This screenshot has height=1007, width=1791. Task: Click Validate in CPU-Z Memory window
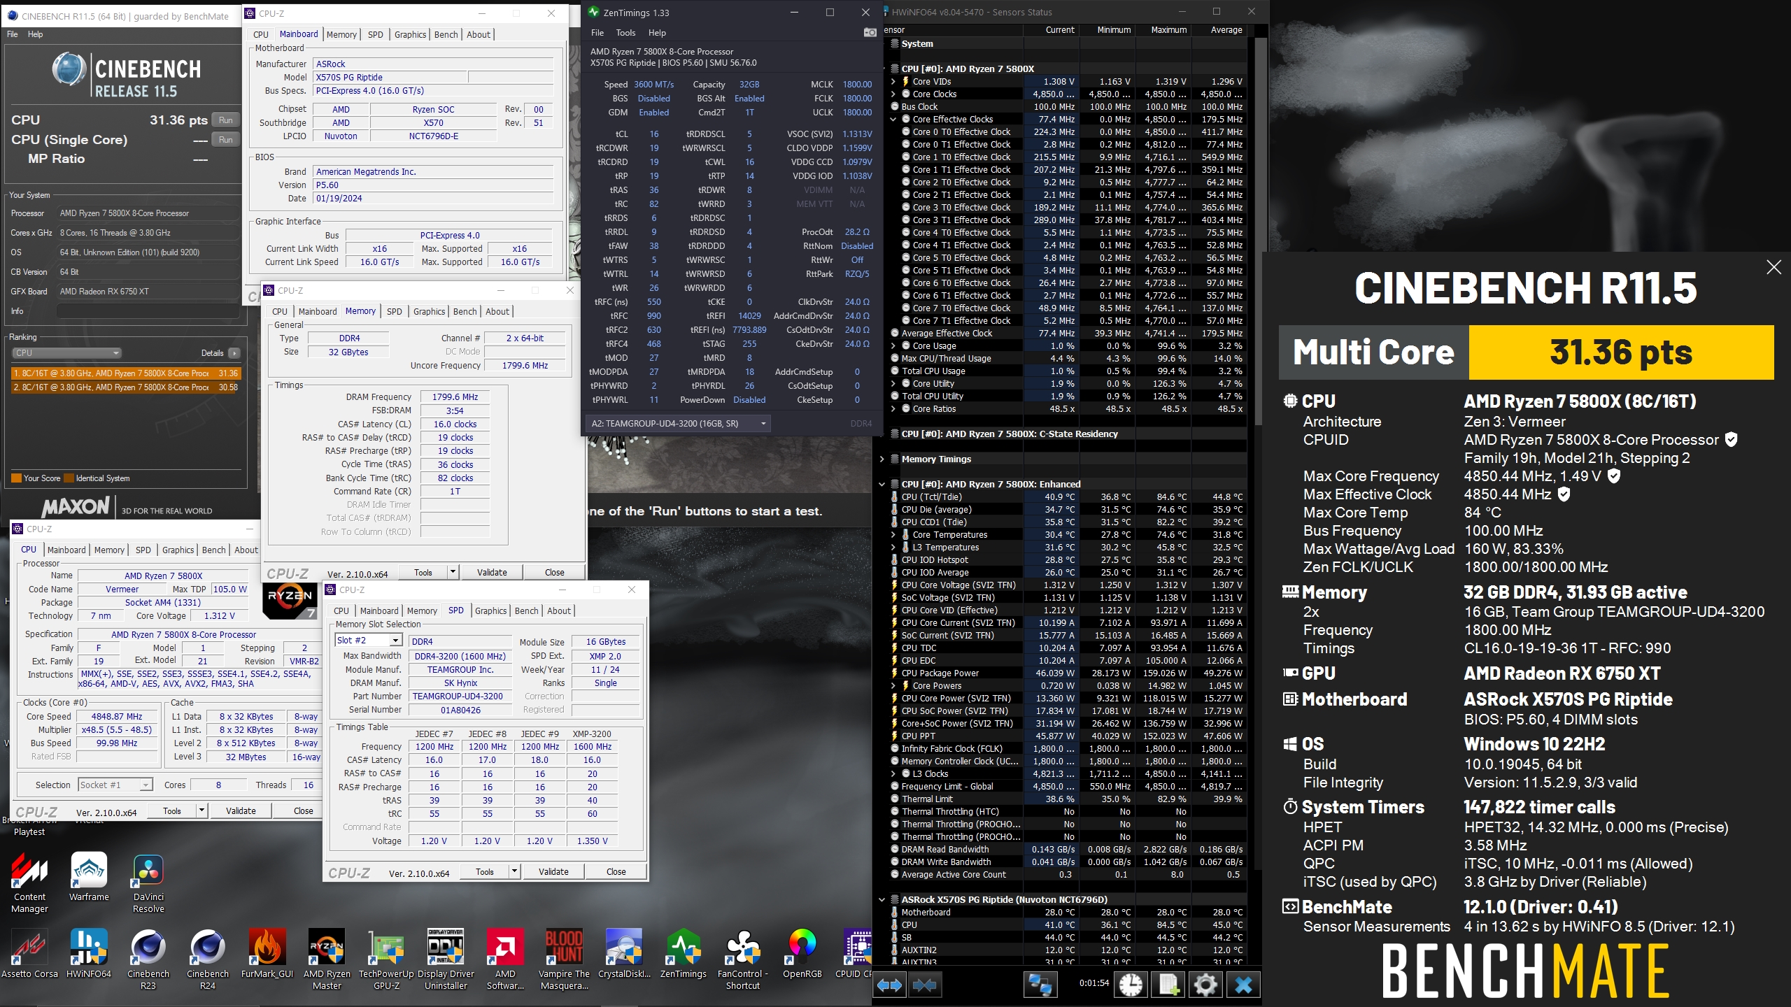pyautogui.click(x=492, y=572)
